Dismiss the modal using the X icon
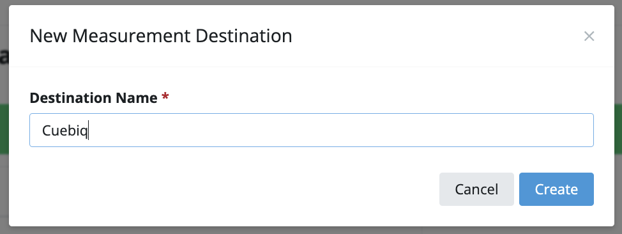This screenshot has width=622, height=234. 589,36
